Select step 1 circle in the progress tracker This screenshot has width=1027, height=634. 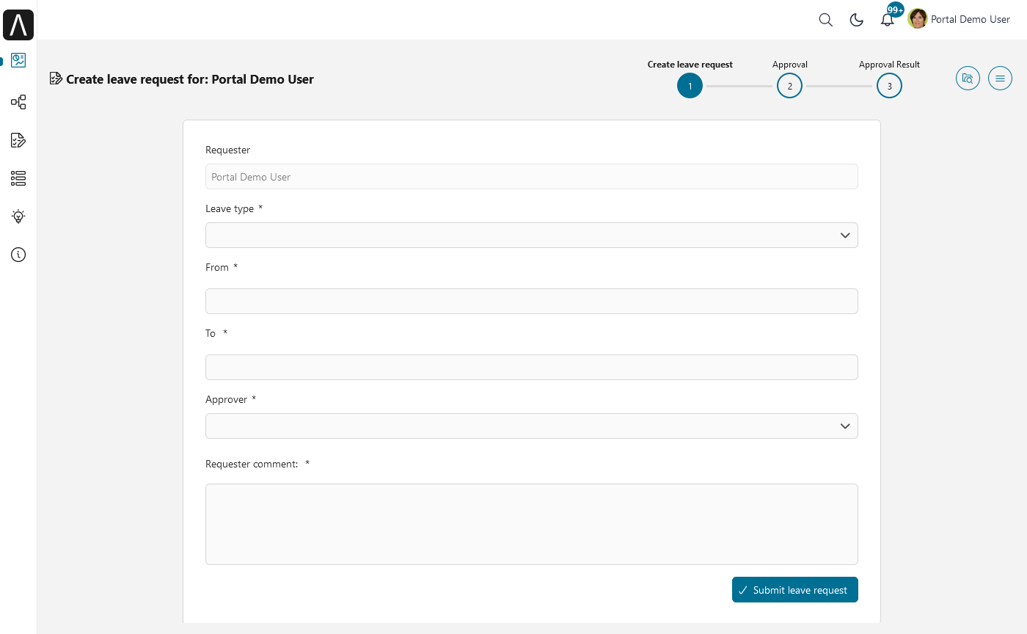point(690,86)
